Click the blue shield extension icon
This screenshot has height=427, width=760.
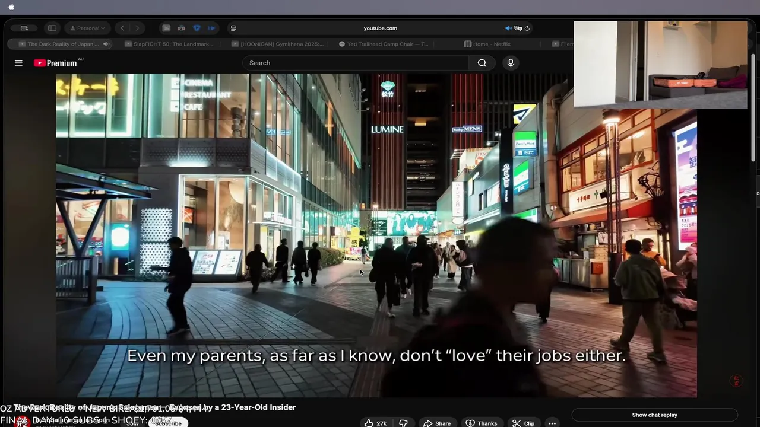(x=197, y=28)
